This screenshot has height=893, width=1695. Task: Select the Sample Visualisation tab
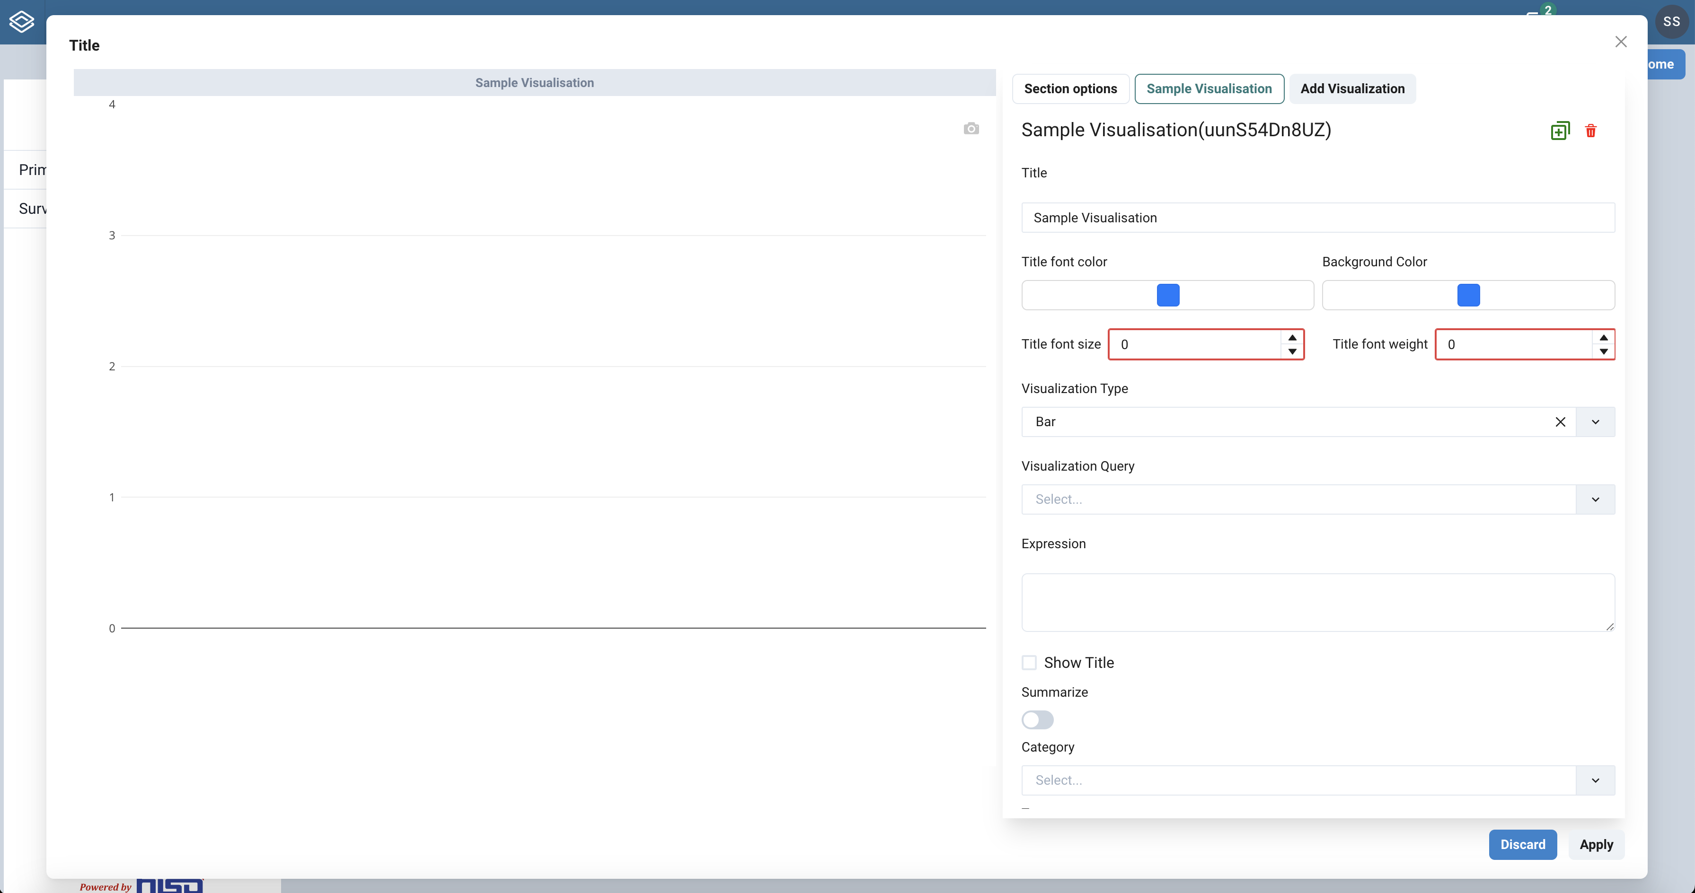coord(1209,89)
